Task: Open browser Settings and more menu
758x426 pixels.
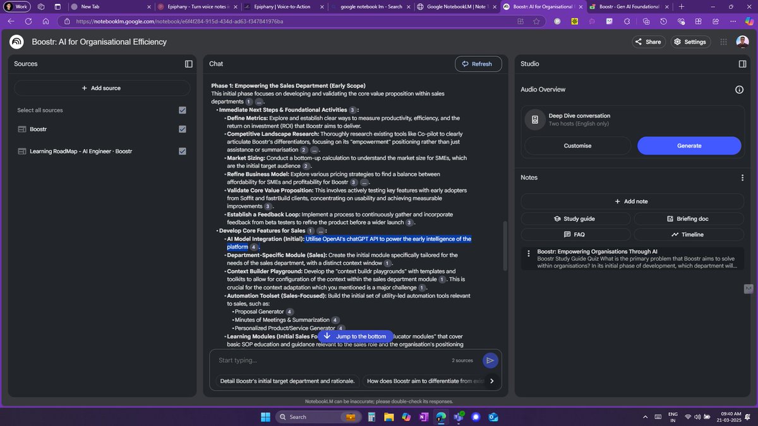Action: click(x=733, y=21)
